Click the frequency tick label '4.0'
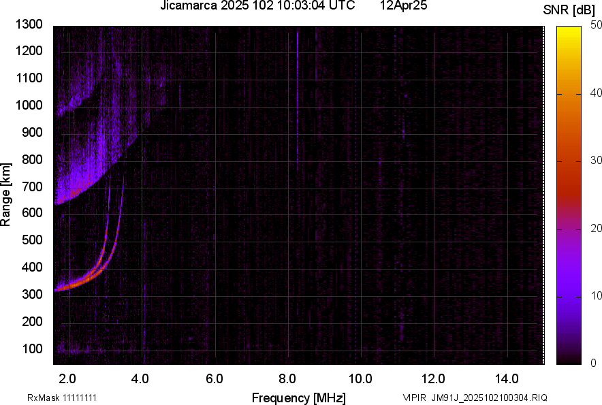The width and height of the screenshot is (602, 405). (140, 379)
